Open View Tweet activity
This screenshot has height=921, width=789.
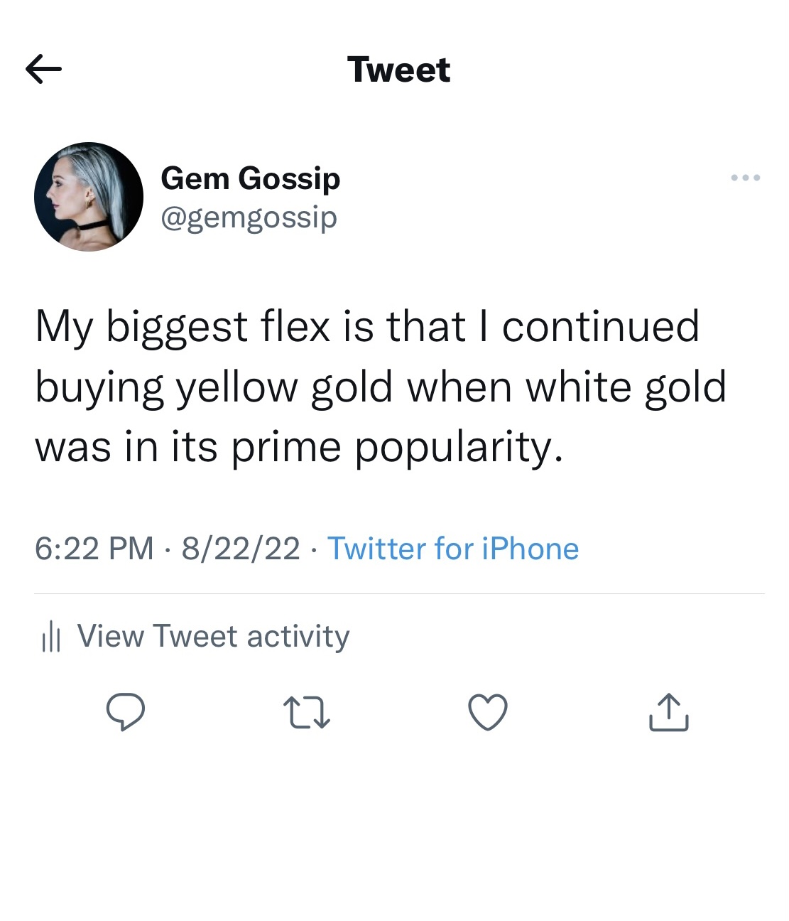pyautogui.click(x=213, y=636)
